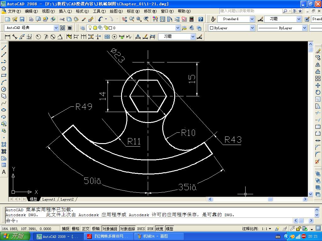Open the 标注(N) menu
The width and height of the screenshot is (322, 241).
point(133,11)
